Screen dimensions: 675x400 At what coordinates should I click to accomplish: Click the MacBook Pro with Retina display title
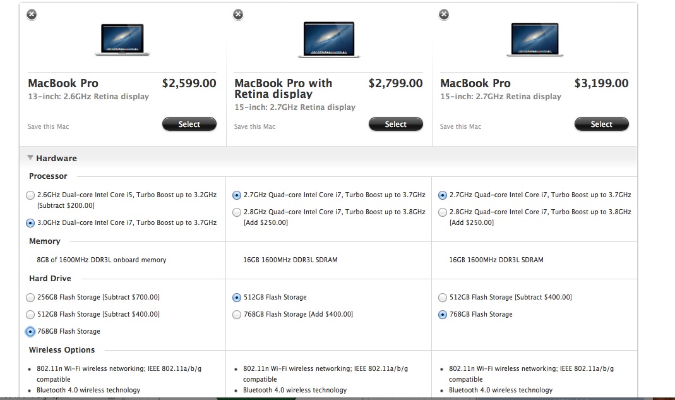point(284,88)
